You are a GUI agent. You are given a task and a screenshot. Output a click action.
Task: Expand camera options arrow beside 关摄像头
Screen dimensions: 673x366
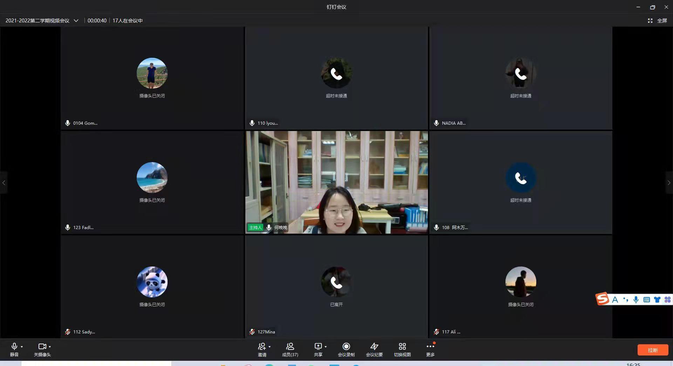point(50,347)
